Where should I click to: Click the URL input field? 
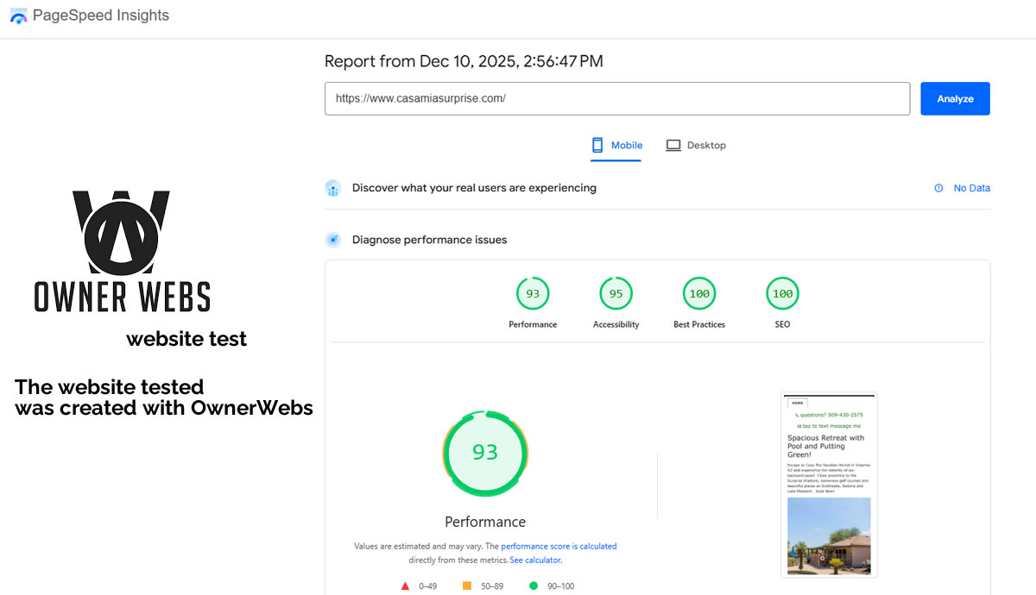616,98
